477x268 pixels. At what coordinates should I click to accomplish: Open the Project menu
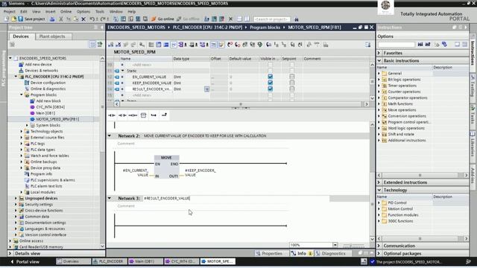[9, 12]
